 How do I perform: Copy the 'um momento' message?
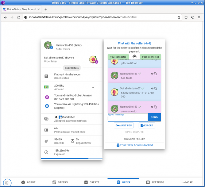(x=156, y=107)
